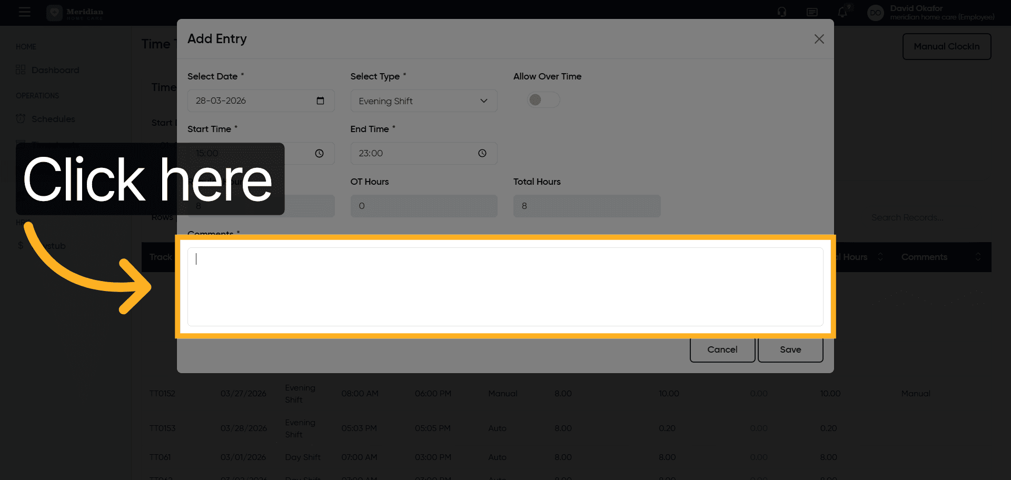Close the Add Entry dialog with X
The image size is (1011, 480).
819,39
